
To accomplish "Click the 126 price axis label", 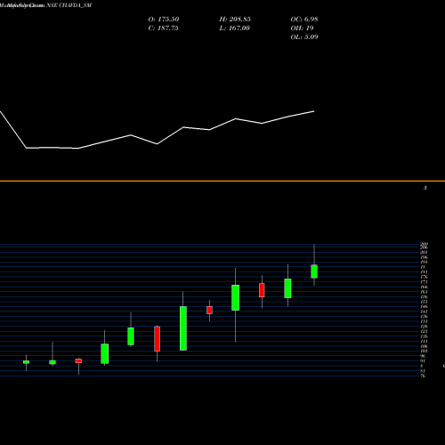I will pyautogui.click(x=424, y=327).
